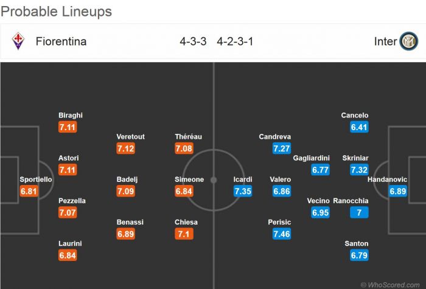Screen dimensions: 426x289
Task: Click the WhoScored.com watermark
Action: (x=391, y=284)
